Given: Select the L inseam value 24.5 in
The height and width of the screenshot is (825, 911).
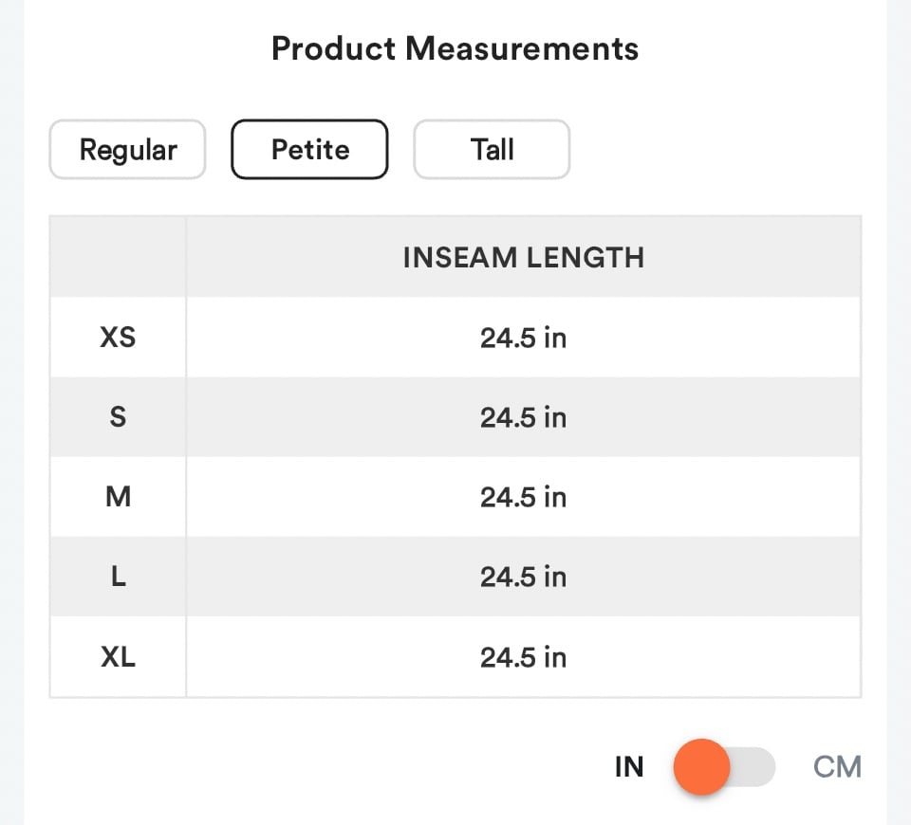Looking at the screenshot, I should pyautogui.click(x=523, y=577).
